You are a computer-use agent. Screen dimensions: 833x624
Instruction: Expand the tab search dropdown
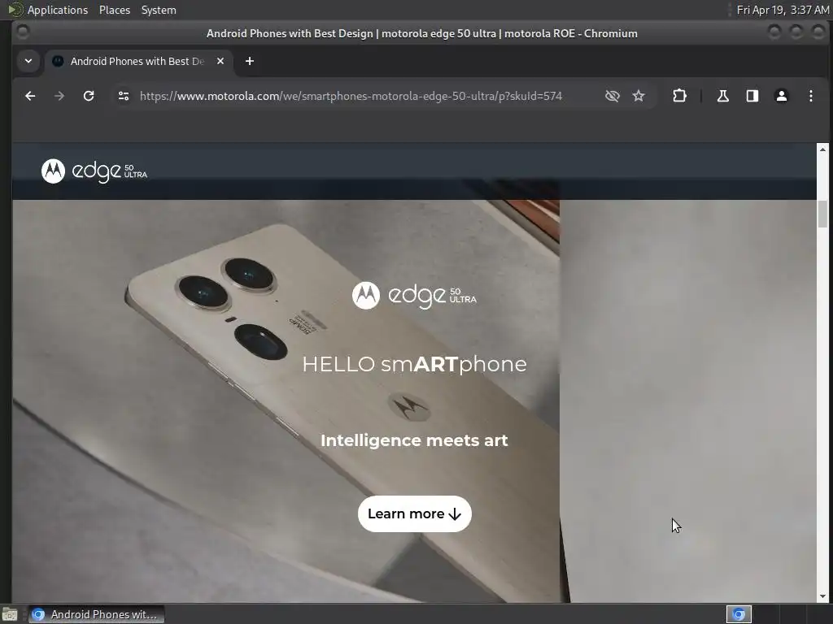(28, 61)
